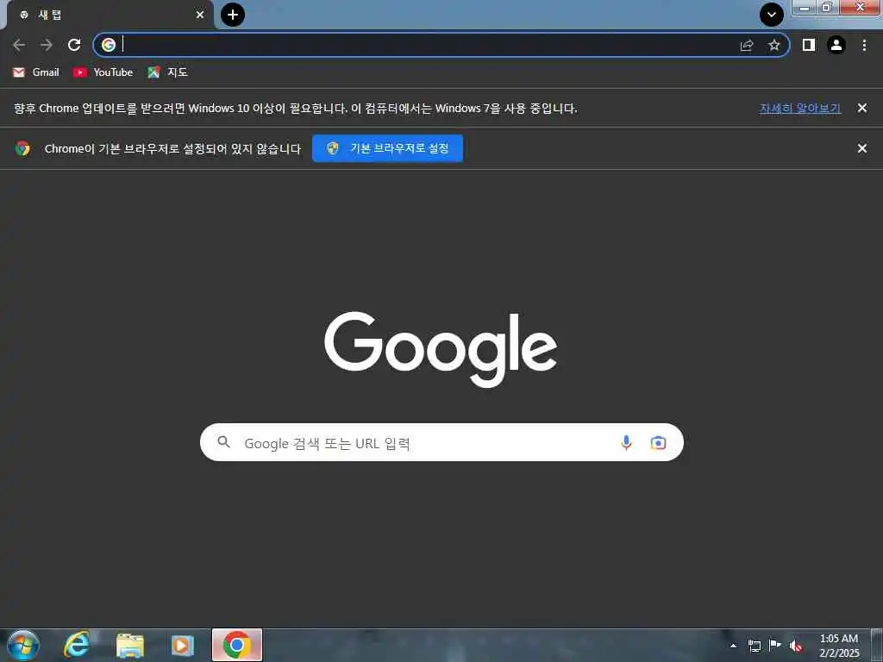The width and height of the screenshot is (883, 662).
Task: Open a new tab with plus button
Action: pos(233,15)
